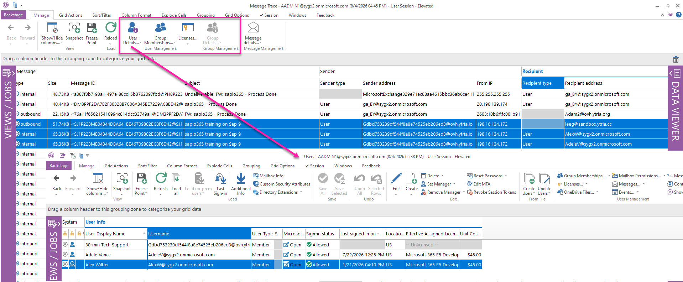Select recipient Adam2@ovh.ytria.org cell
The width and height of the screenshot is (683, 282).
[616, 114]
